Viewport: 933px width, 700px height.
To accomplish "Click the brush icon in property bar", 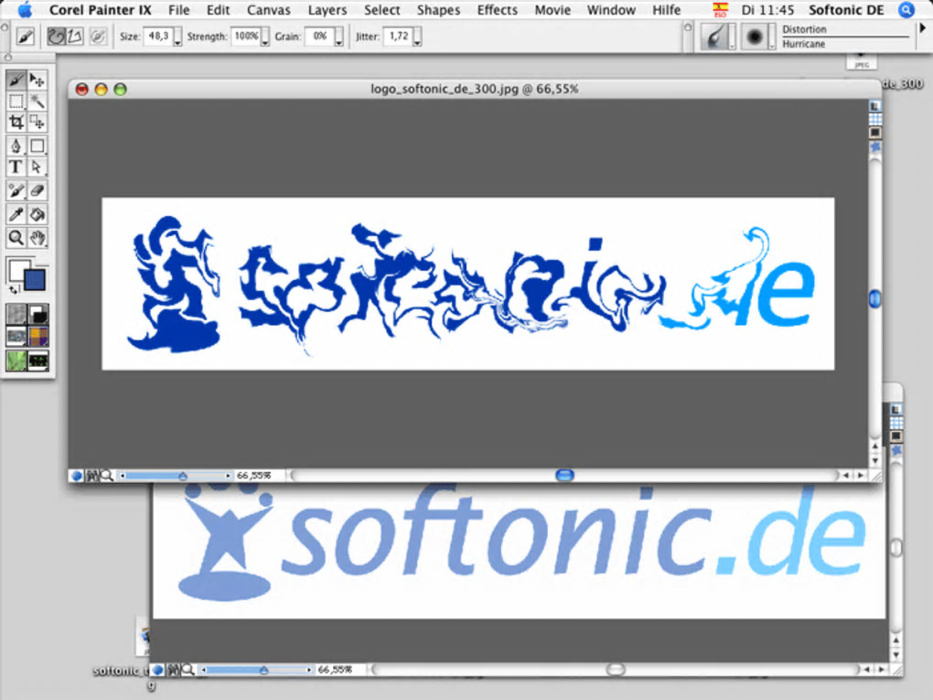I will pyautogui.click(x=25, y=37).
